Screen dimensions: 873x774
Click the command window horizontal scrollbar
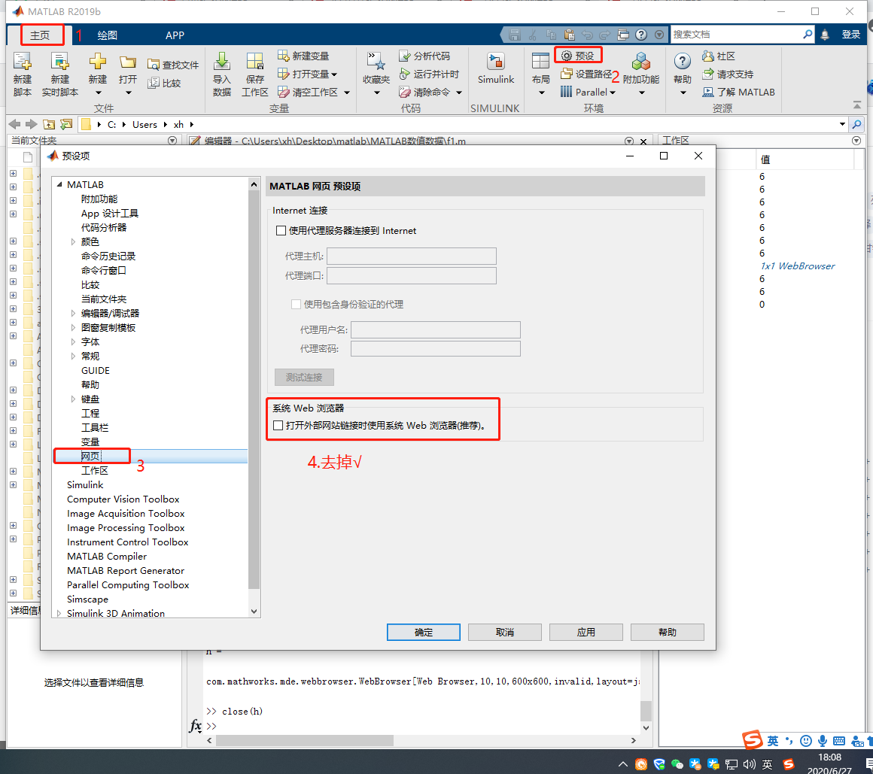[305, 740]
